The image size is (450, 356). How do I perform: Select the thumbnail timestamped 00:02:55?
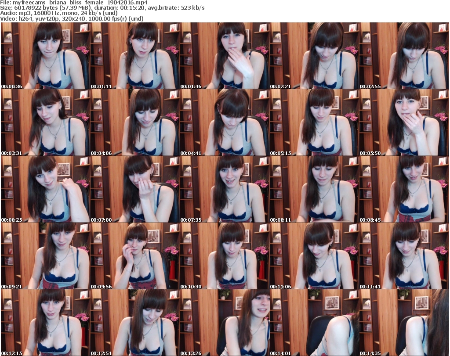tap(404, 56)
